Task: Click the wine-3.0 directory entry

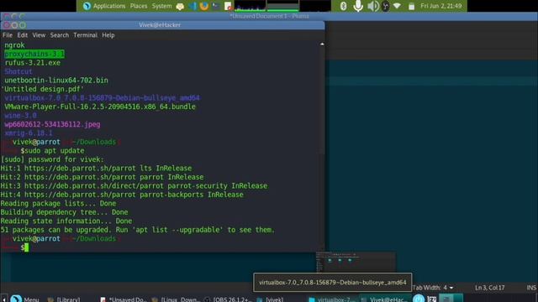Action: point(20,116)
